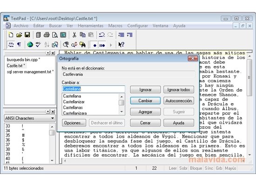
Task: Activate the context help arrow-question icon
Action: (x=121, y=45)
